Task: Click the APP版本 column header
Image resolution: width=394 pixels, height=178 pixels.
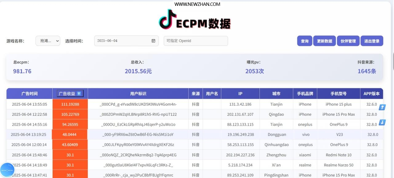Action: 372,94
